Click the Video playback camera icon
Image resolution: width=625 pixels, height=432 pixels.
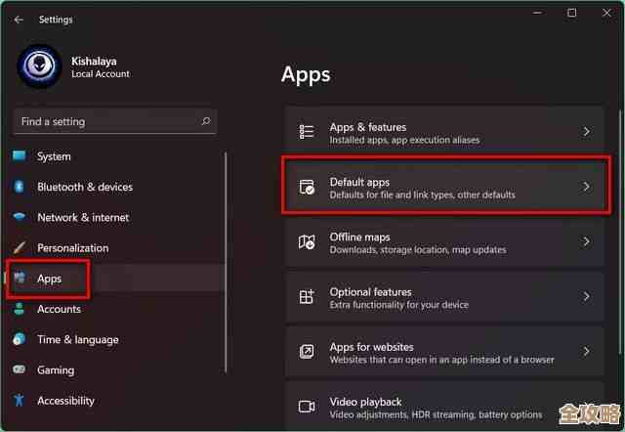(307, 407)
